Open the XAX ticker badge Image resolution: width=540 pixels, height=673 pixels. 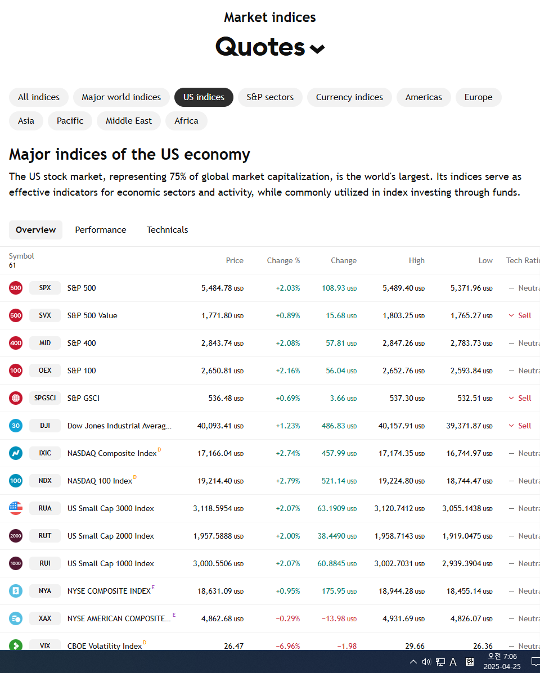pos(45,618)
